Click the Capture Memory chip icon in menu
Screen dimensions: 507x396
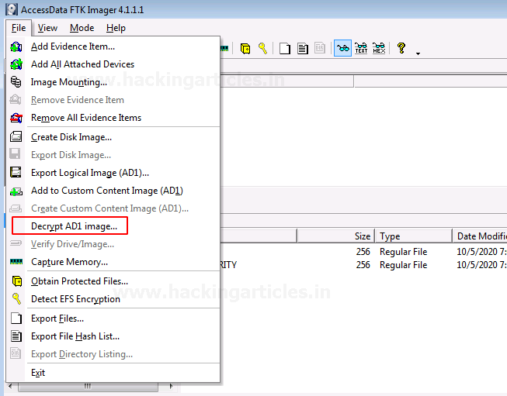click(16, 261)
